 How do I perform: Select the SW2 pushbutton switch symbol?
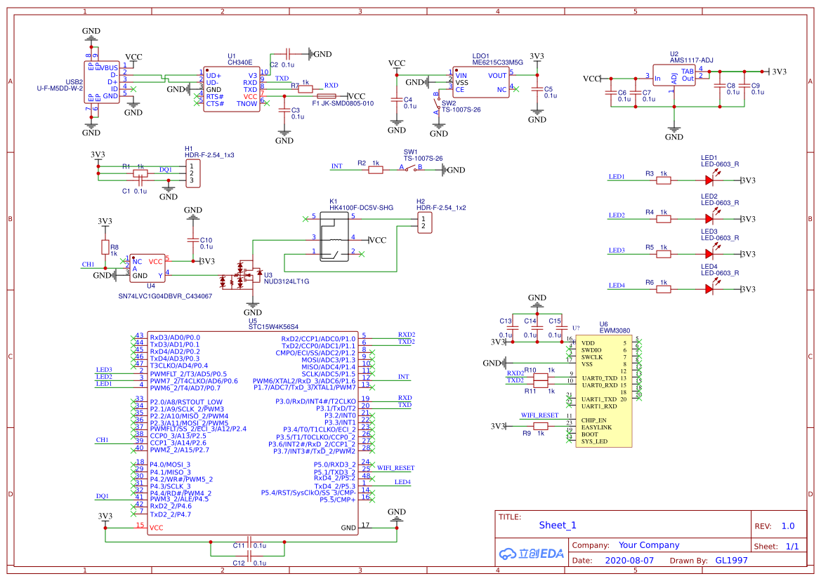pos(438,104)
